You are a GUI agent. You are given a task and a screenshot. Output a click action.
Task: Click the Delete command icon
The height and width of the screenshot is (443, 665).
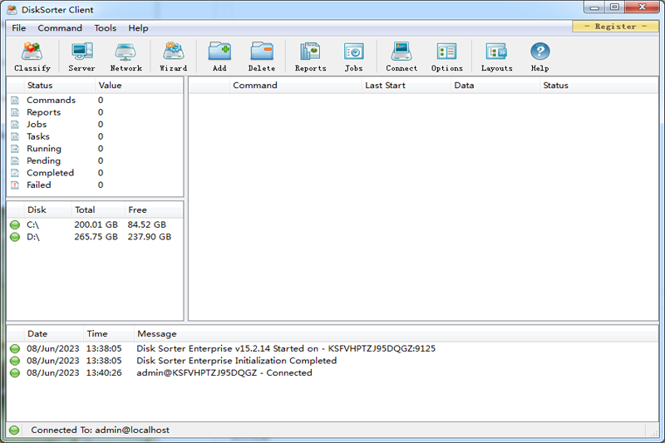click(262, 57)
